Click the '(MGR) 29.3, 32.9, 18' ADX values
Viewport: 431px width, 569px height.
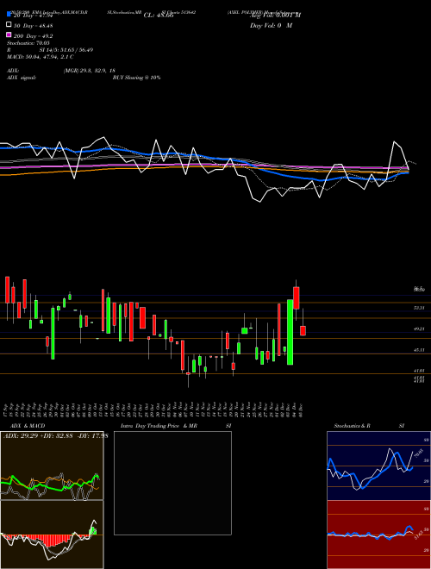[x=90, y=71]
